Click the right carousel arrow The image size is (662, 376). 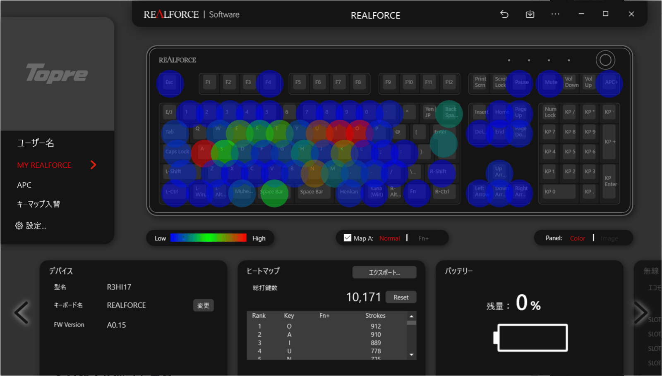click(x=640, y=312)
